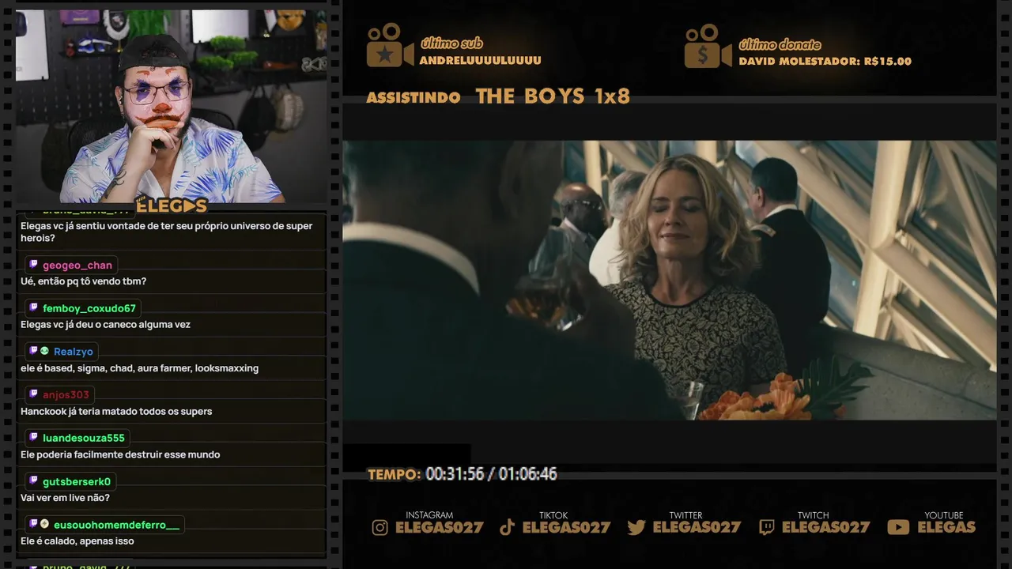Viewport: 1012px width, 569px height.
Task: Click THE BOYS 1x8 title
Action: (553, 96)
